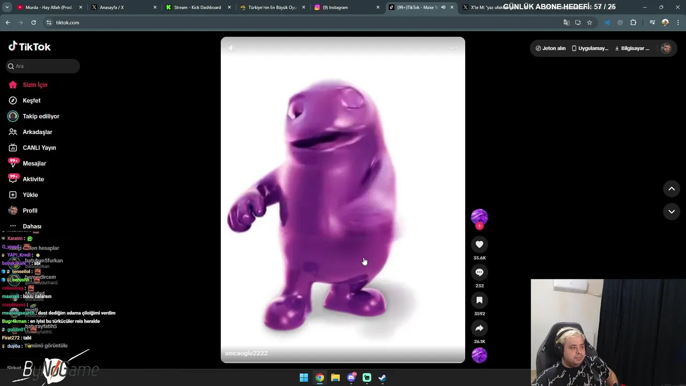
Task: Click the browser back arrow
Action: coord(8,23)
